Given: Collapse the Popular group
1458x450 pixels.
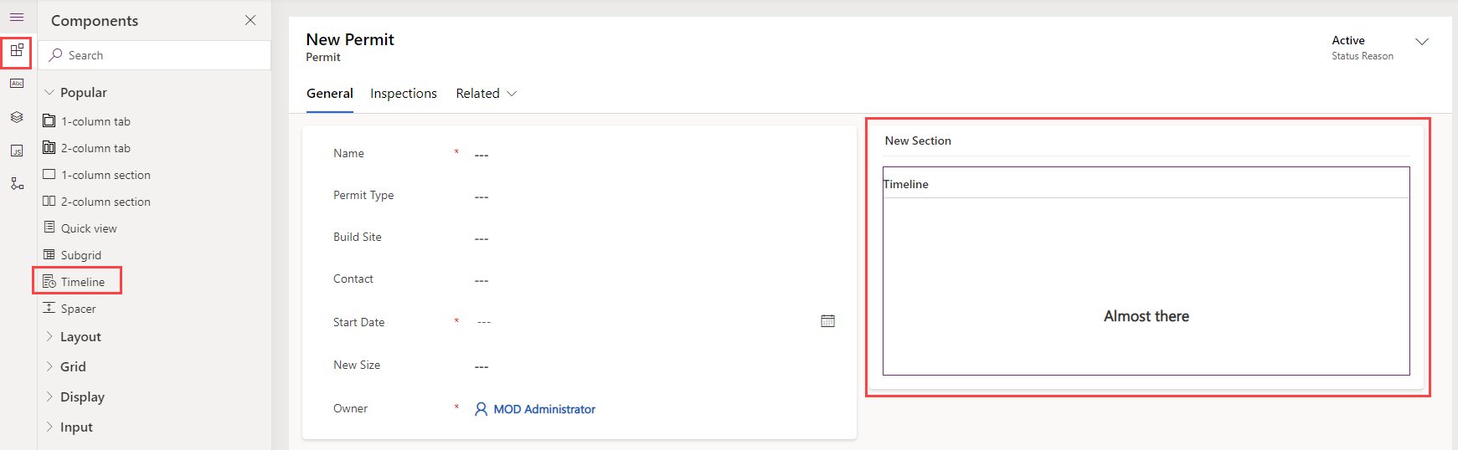Looking at the screenshot, I should pos(49,93).
